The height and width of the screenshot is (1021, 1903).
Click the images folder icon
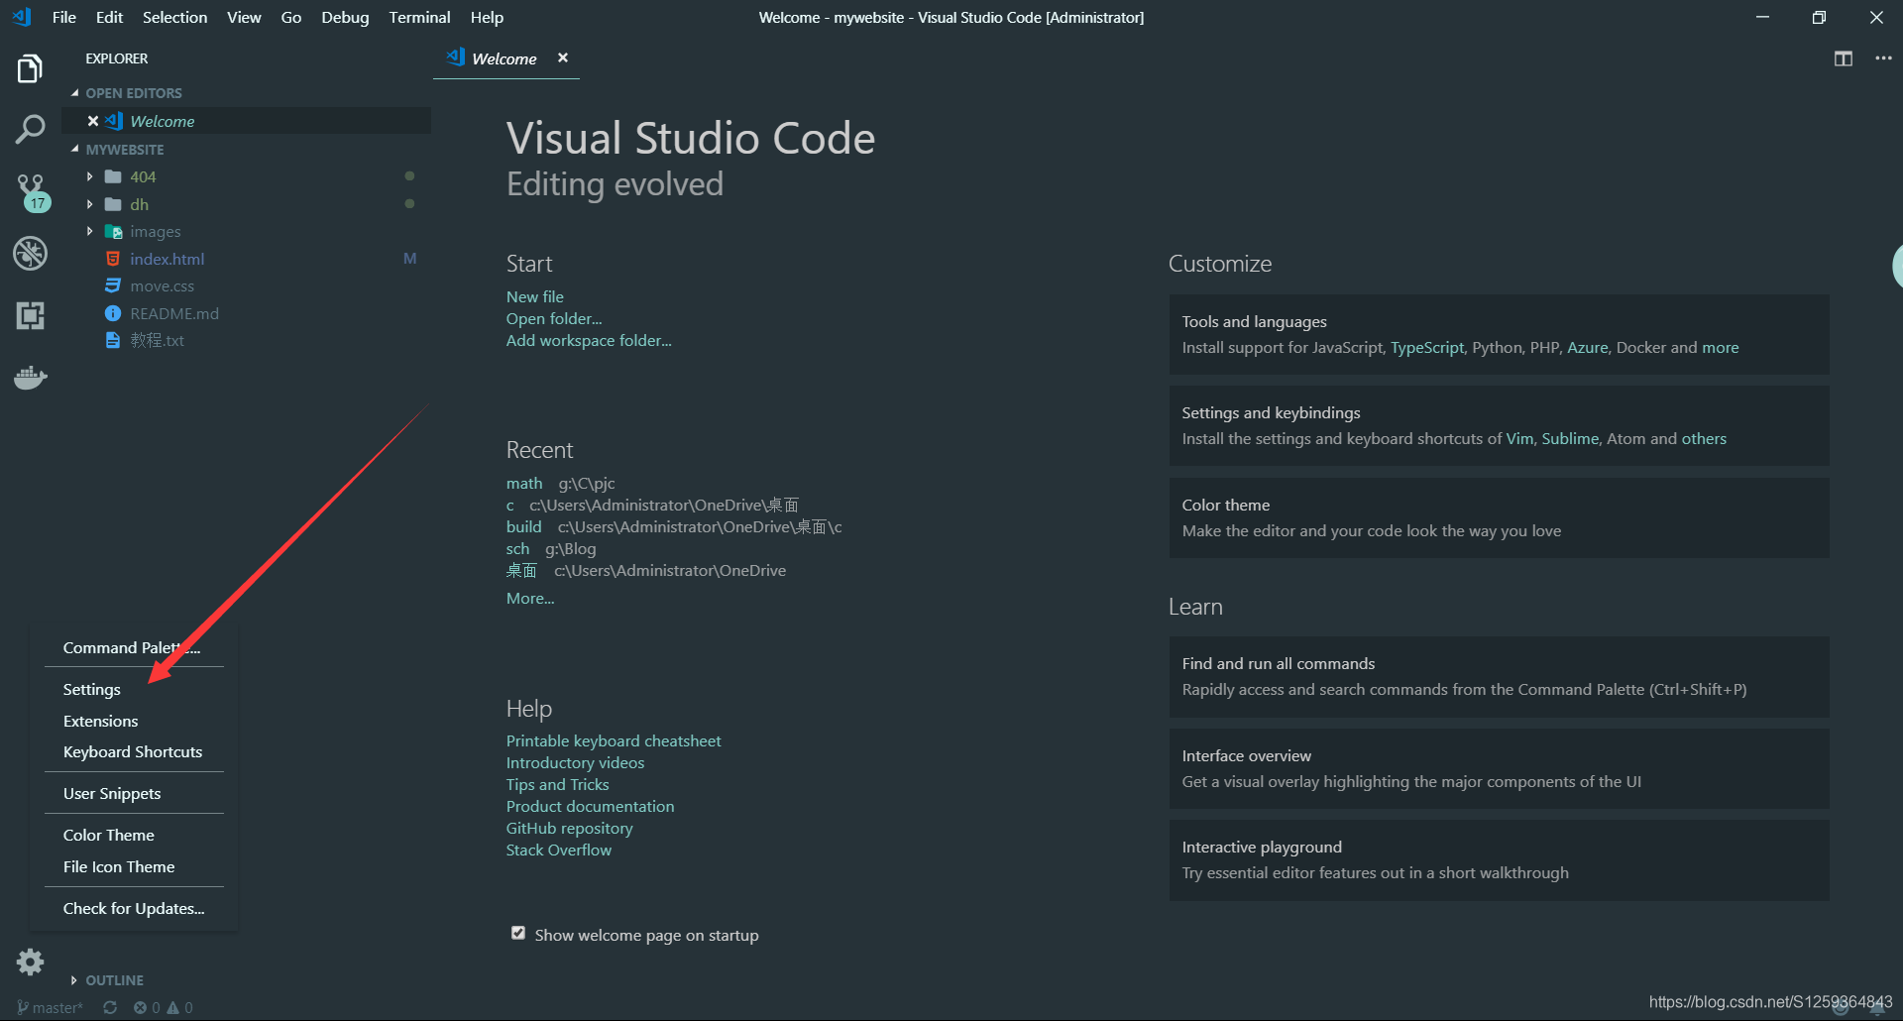coord(113,231)
